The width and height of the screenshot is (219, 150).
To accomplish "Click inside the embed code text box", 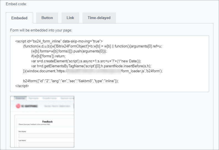I will coord(109,64).
